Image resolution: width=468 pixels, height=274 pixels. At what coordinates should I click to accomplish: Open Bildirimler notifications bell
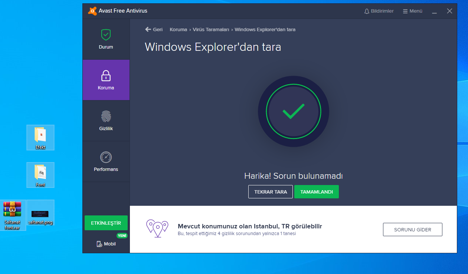pos(379,11)
